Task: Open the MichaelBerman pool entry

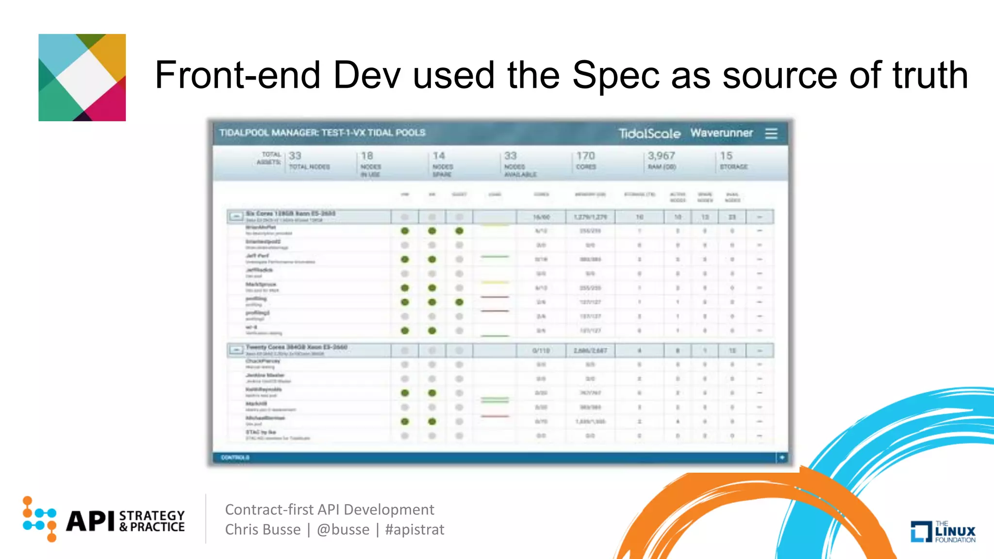Action: (265, 421)
